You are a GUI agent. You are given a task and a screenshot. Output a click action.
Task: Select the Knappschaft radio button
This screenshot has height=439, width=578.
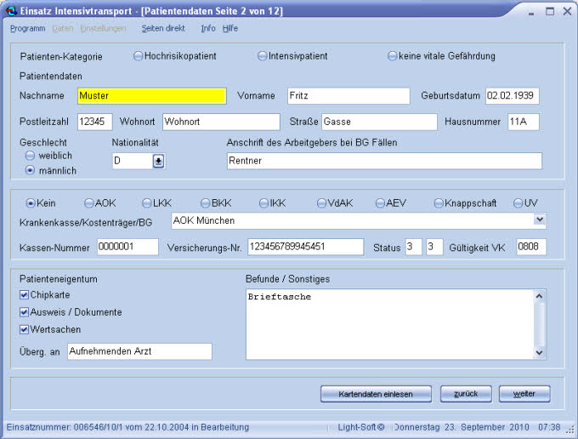tap(439, 202)
